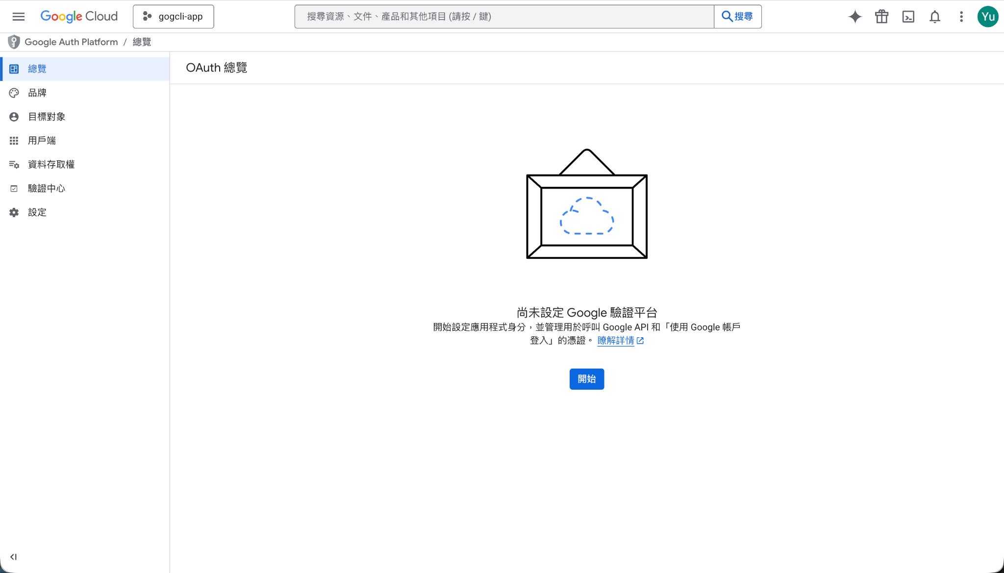Open the free trial gift icon
This screenshot has width=1004, height=573.
tap(881, 17)
